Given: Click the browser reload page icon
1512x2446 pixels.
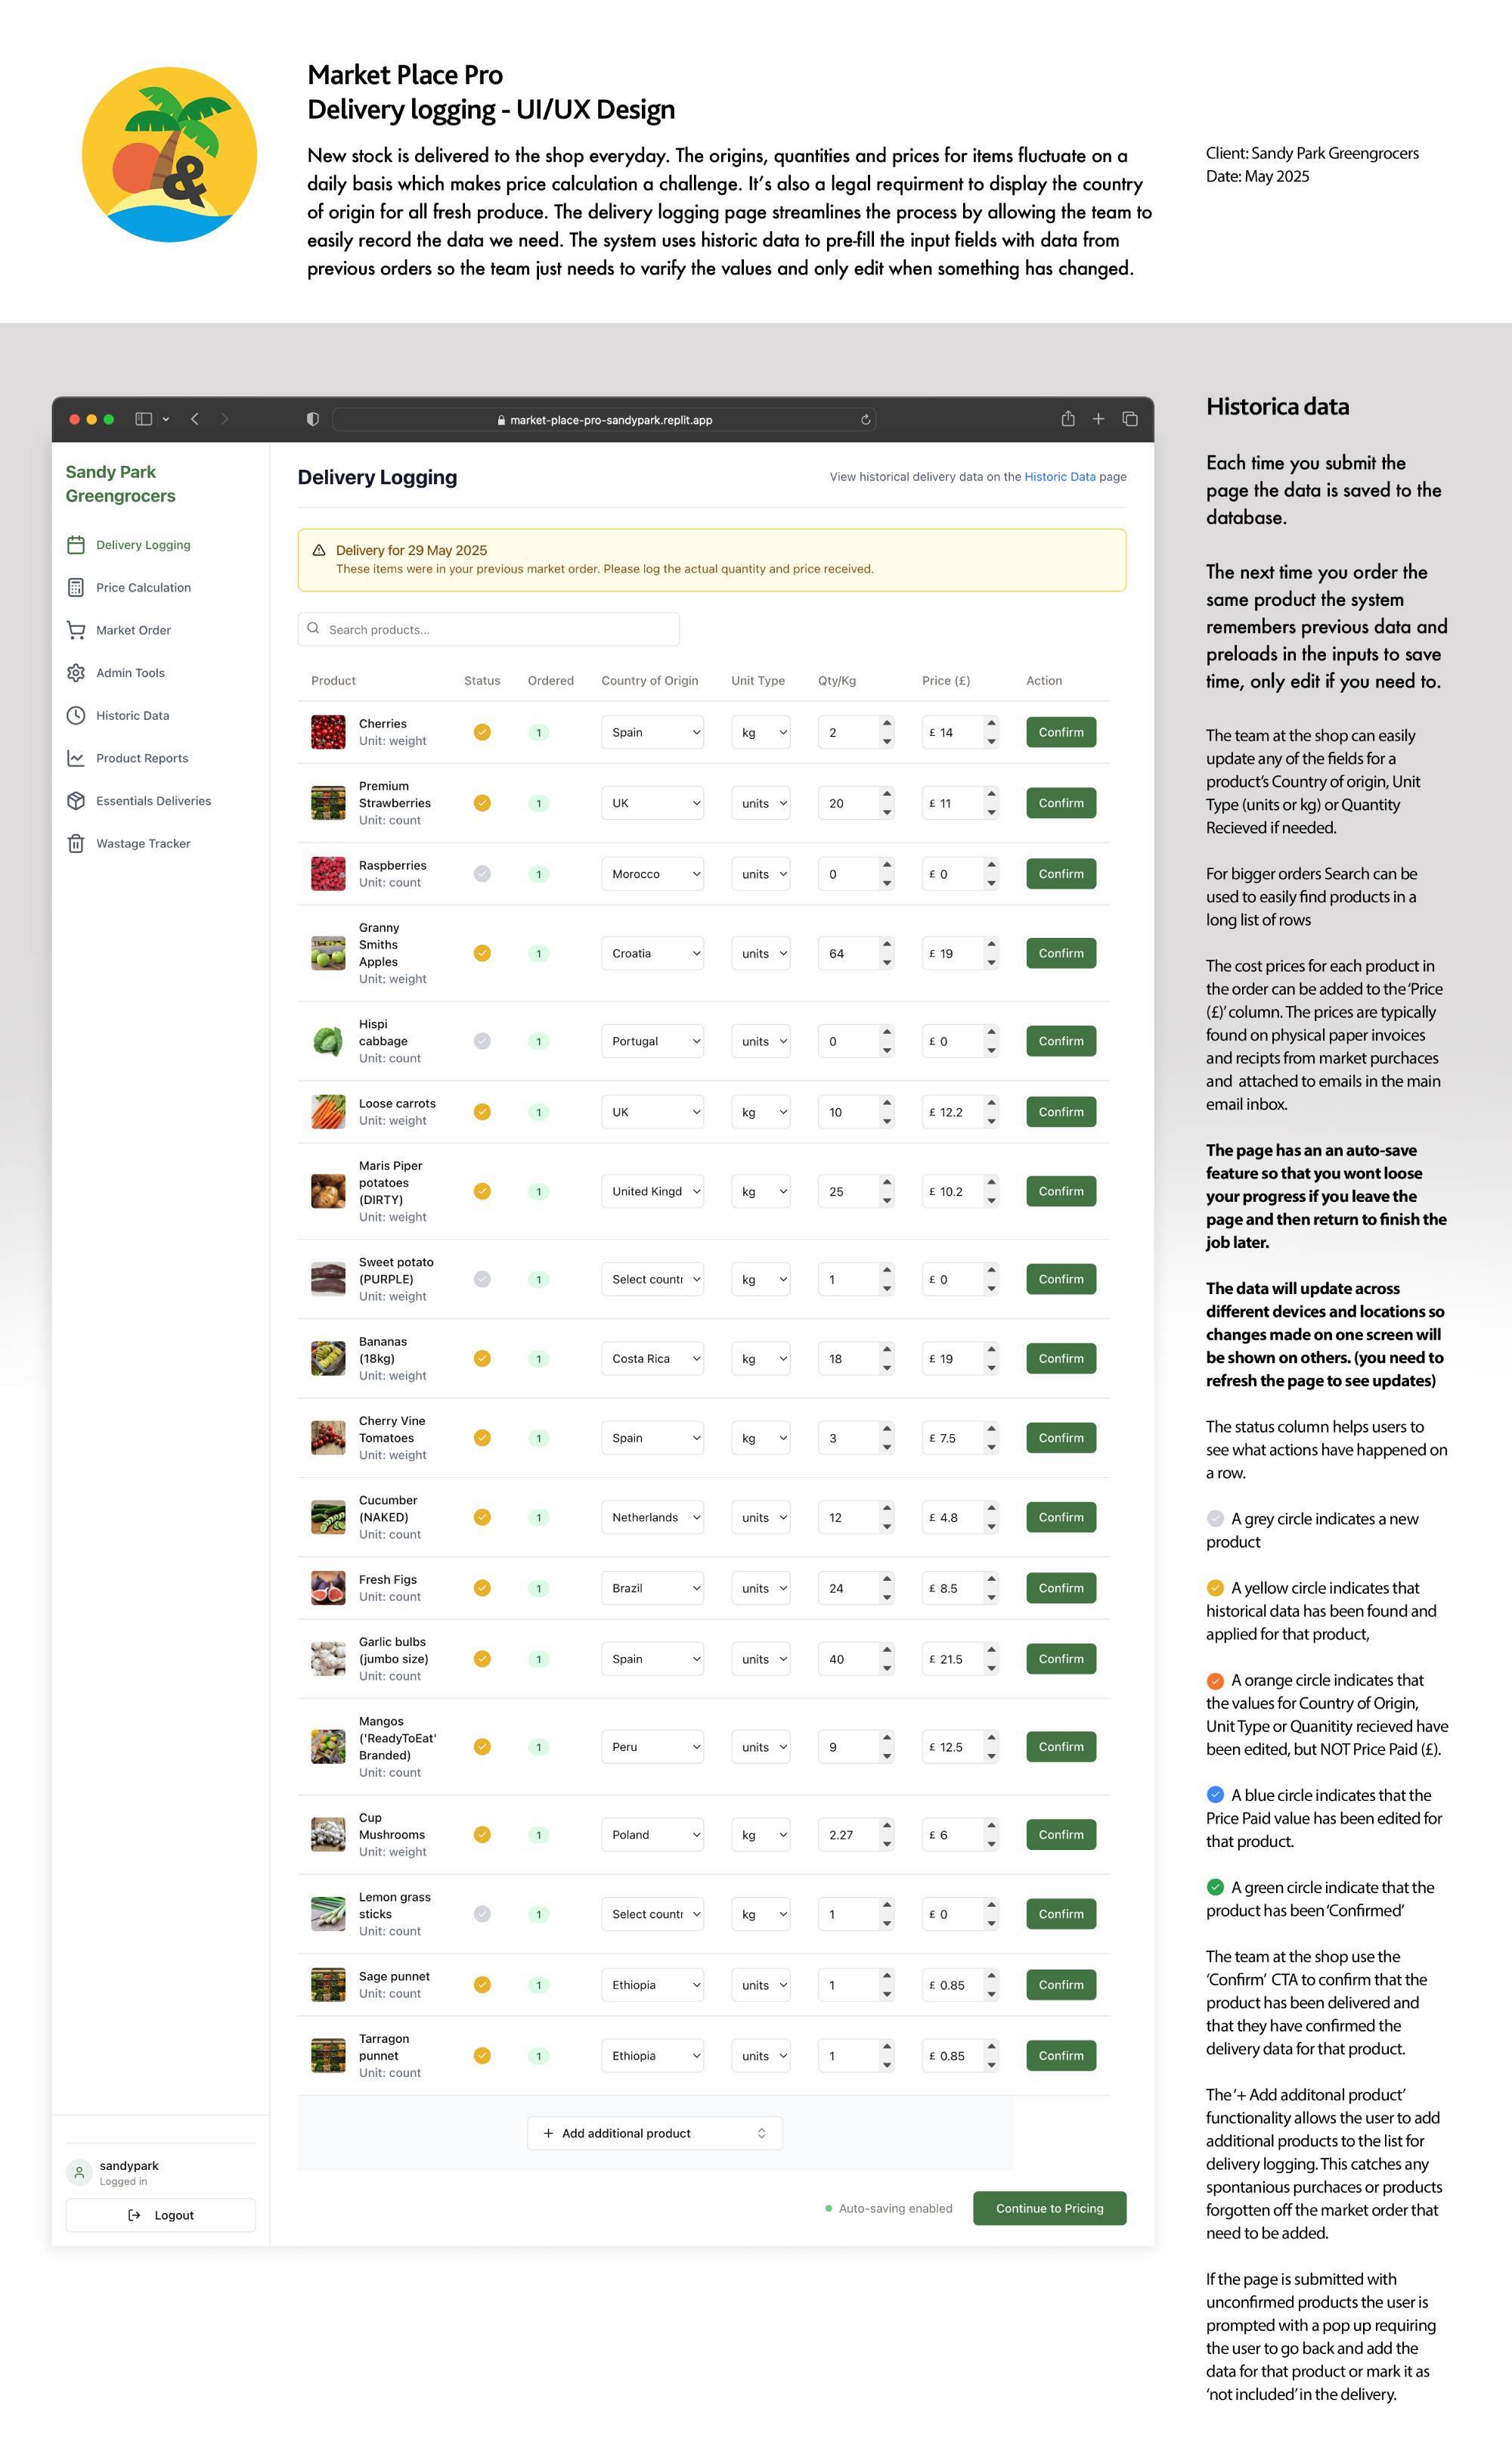Looking at the screenshot, I should tap(865, 421).
